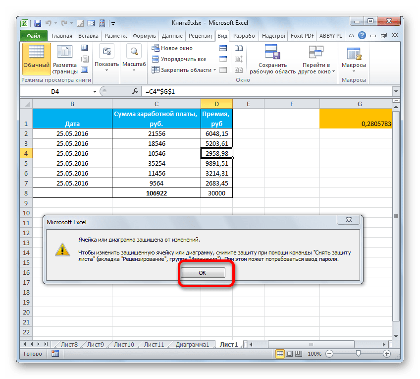Click the Custom Views small icon

(x=85, y=59)
